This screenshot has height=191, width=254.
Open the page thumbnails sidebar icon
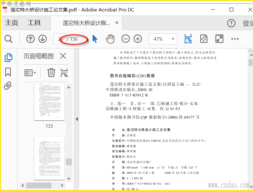coord(9,58)
